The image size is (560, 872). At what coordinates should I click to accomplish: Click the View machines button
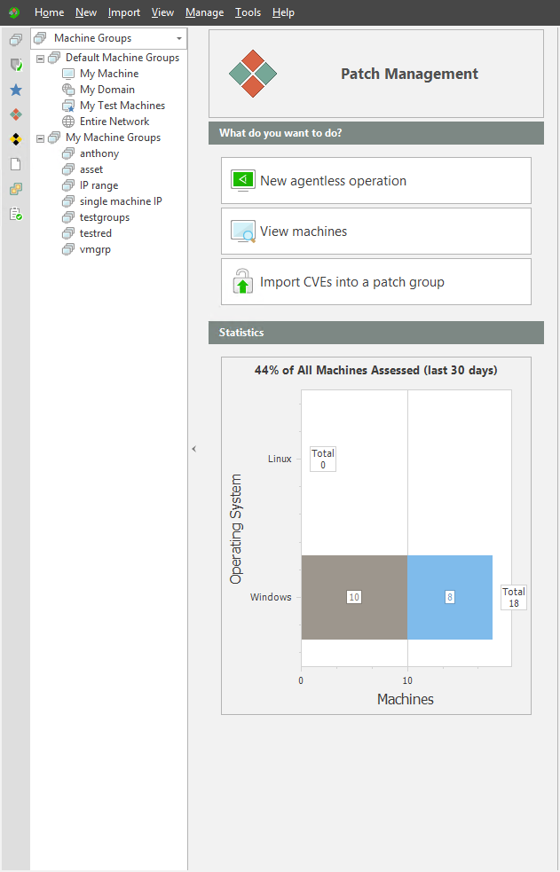tap(375, 232)
